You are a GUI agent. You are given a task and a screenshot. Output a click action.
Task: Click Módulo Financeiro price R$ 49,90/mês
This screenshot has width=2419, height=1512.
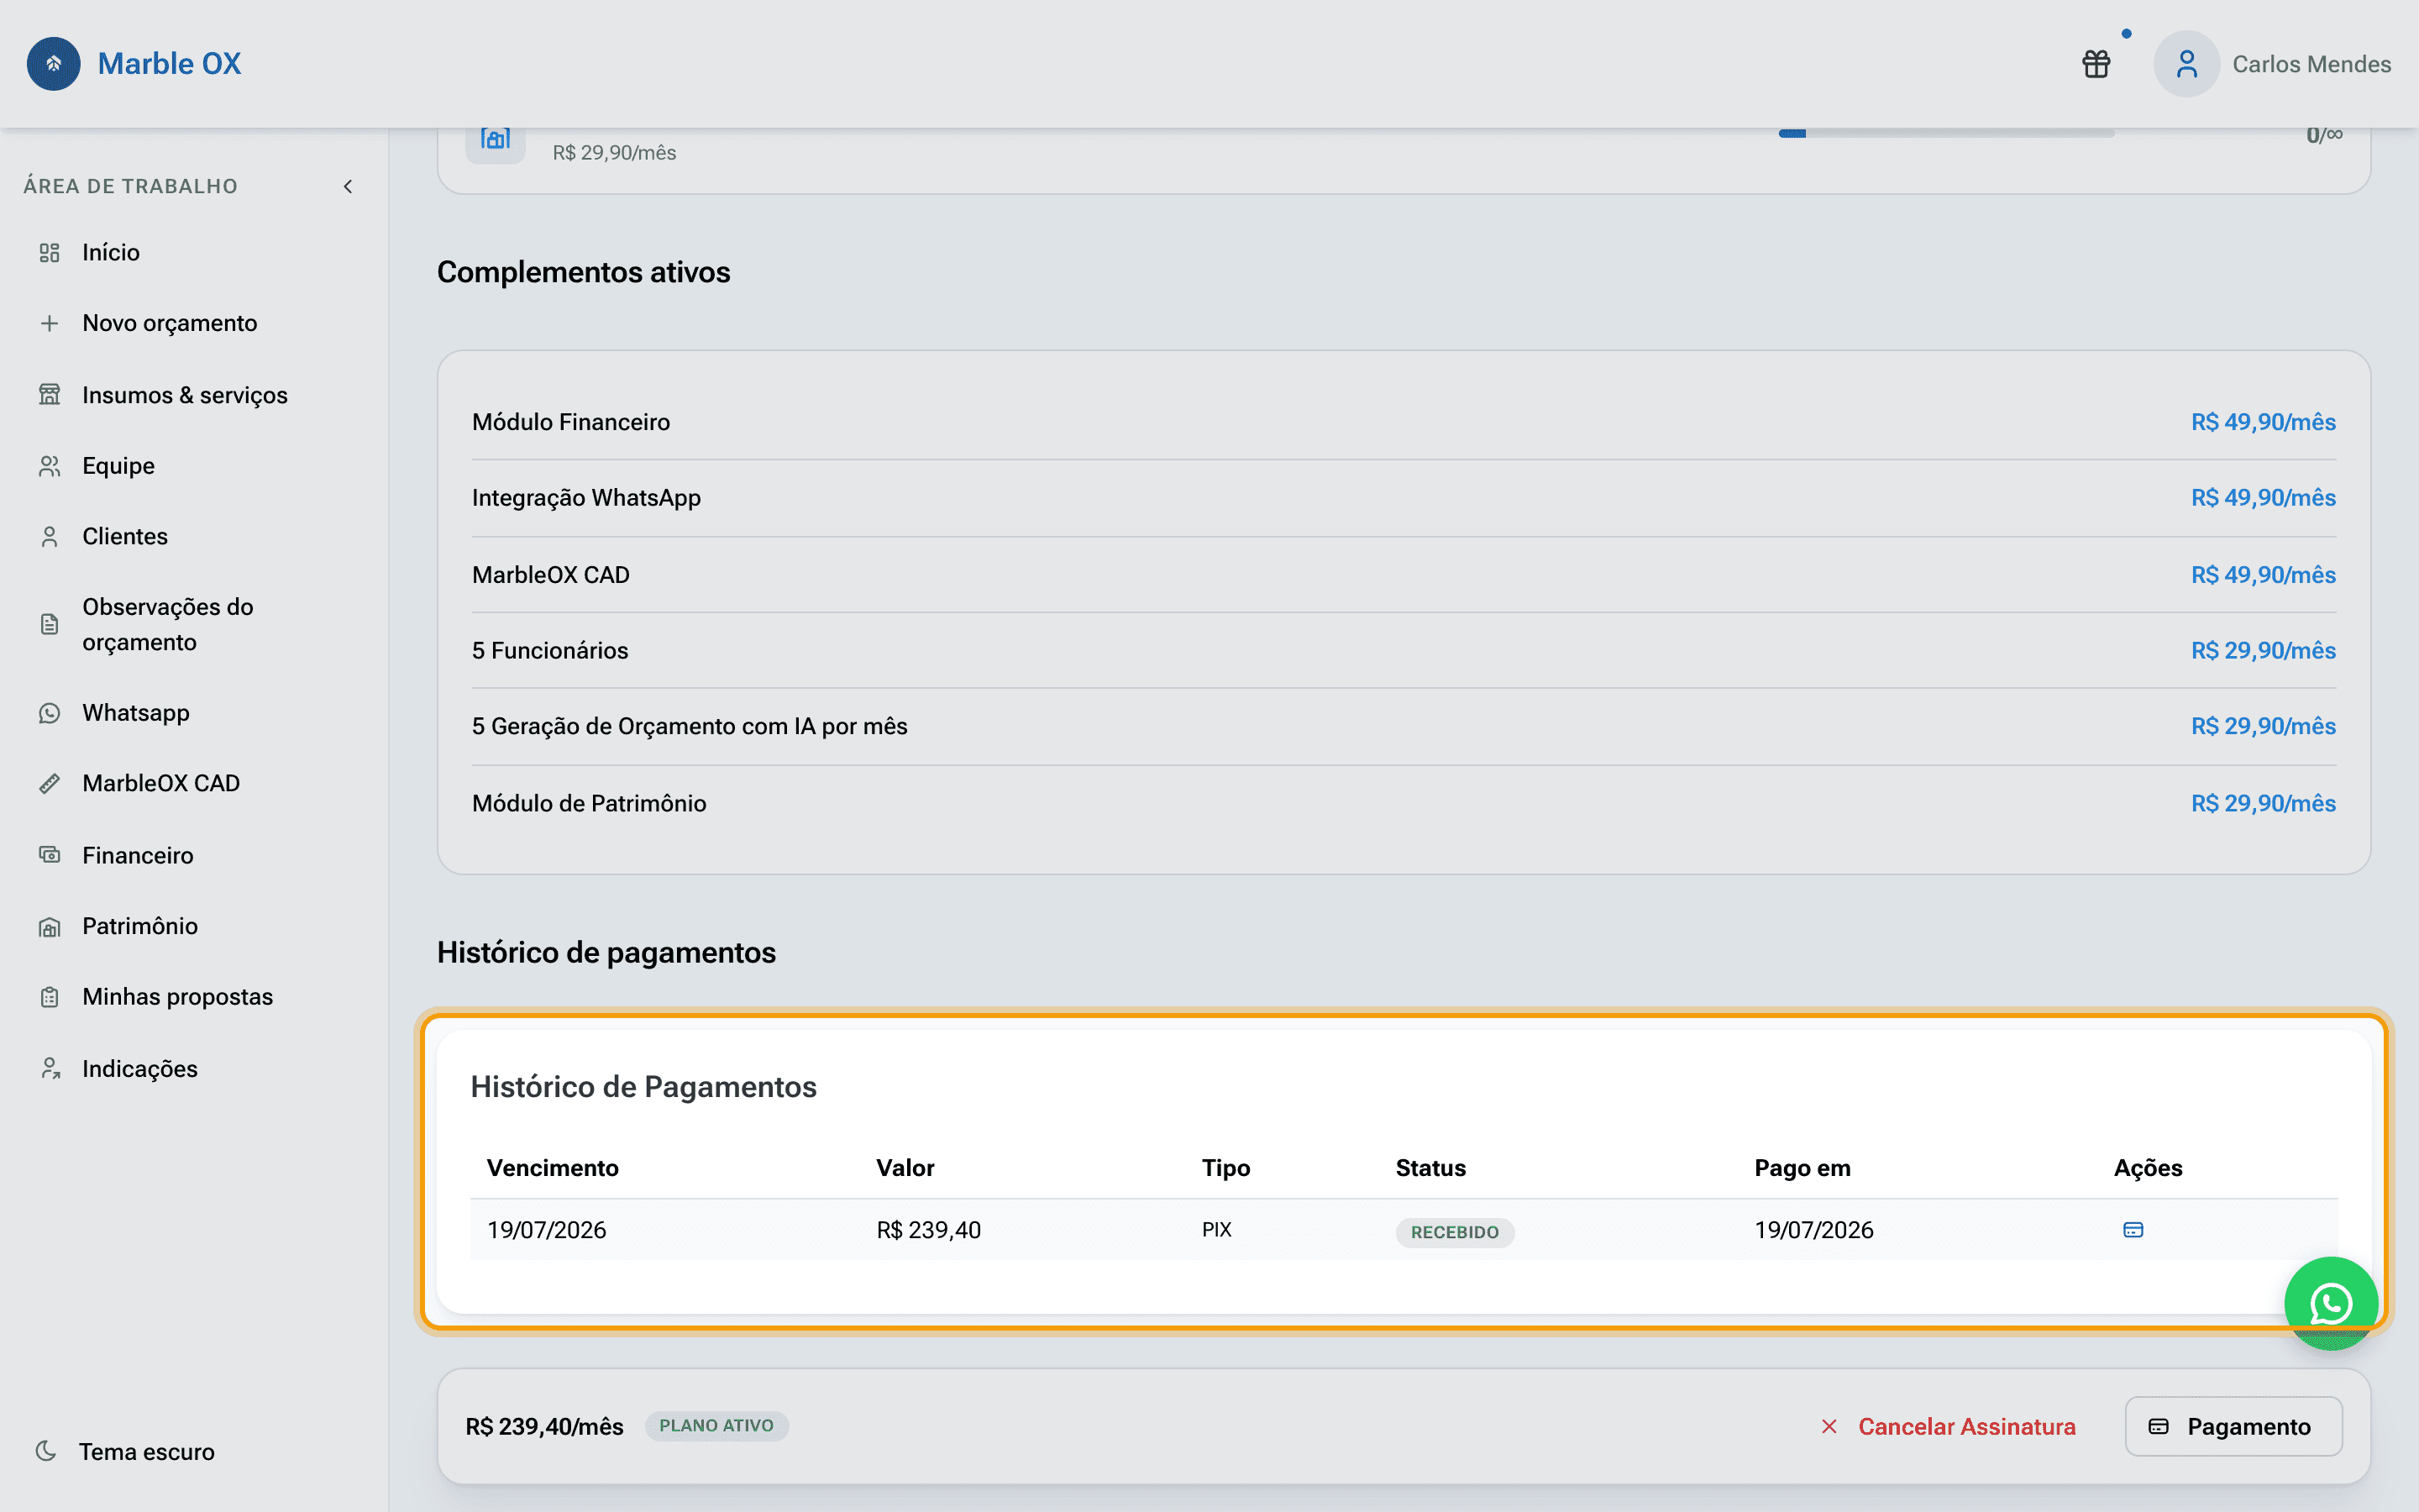(x=2263, y=422)
